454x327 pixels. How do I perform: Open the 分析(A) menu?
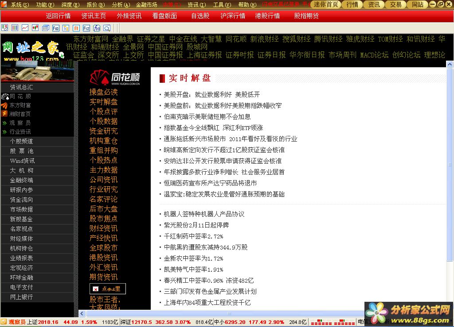pos(121,4)
